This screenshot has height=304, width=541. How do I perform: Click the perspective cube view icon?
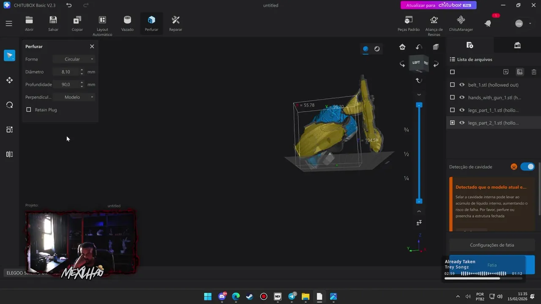point(436,47)
